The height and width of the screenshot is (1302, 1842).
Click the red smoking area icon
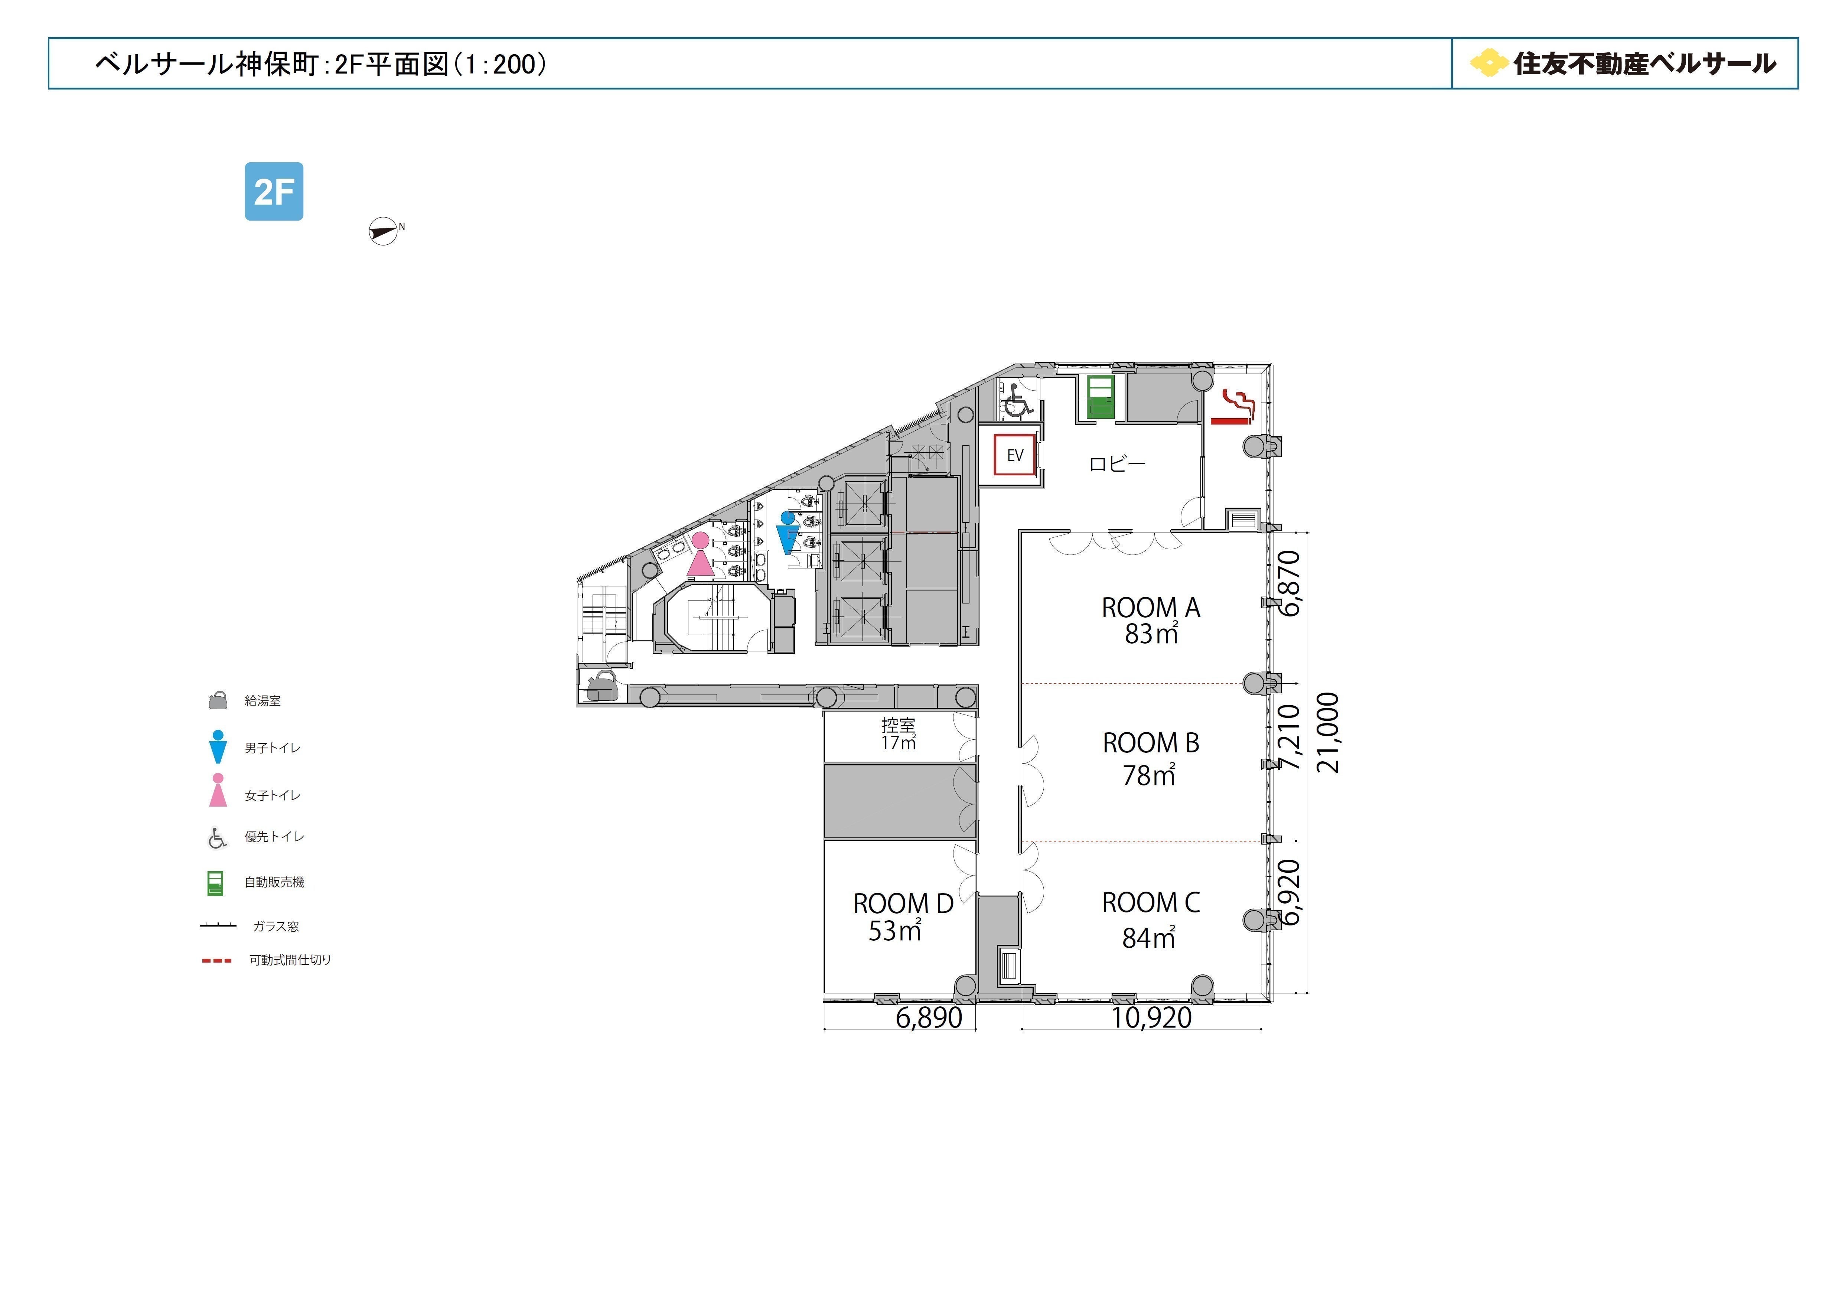(x=1232, y=407)
